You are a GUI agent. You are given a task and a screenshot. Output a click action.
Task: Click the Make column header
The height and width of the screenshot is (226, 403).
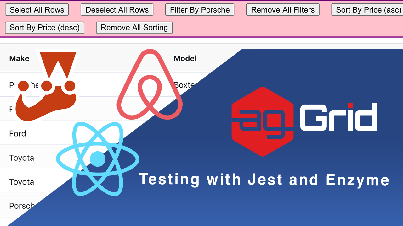[19, 58]
